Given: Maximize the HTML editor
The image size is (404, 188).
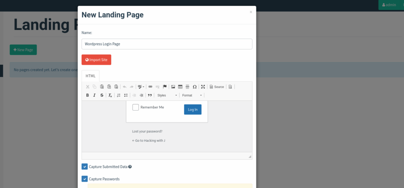Looking at the screenshot, I should pos(203,87).
